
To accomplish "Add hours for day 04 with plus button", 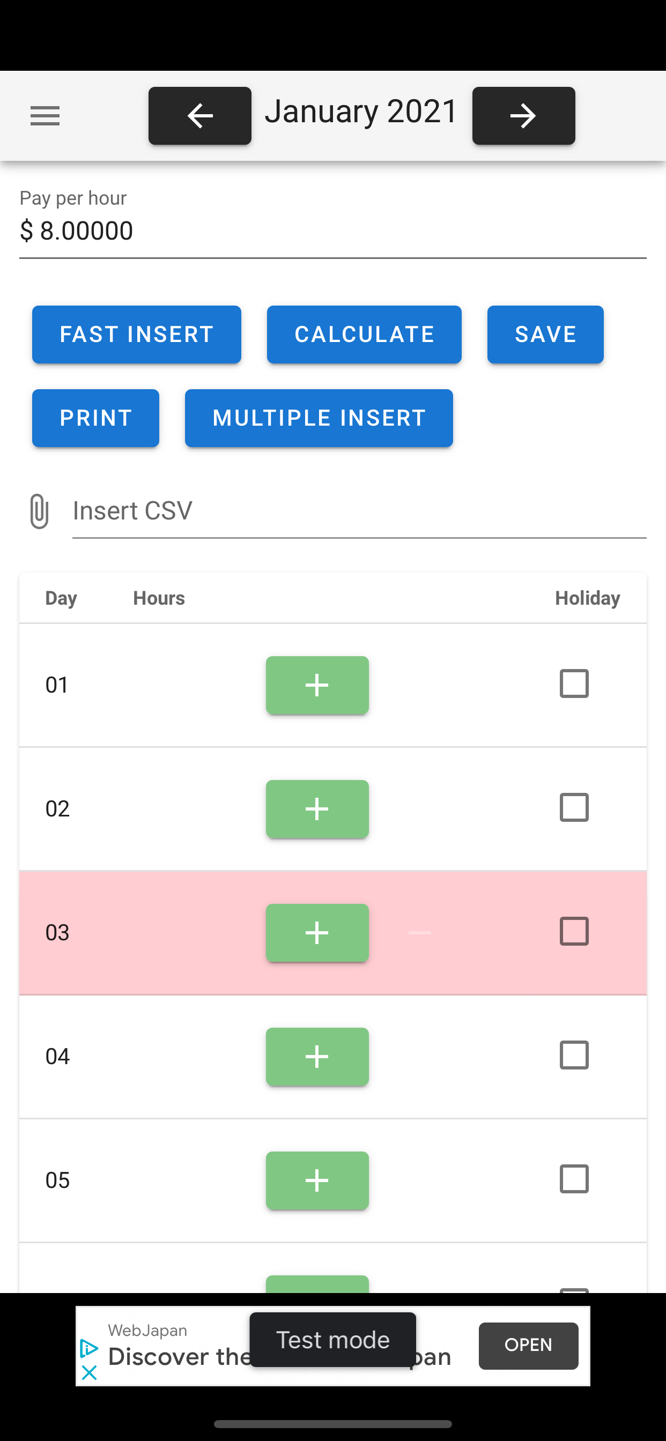I will [317, 1057].
